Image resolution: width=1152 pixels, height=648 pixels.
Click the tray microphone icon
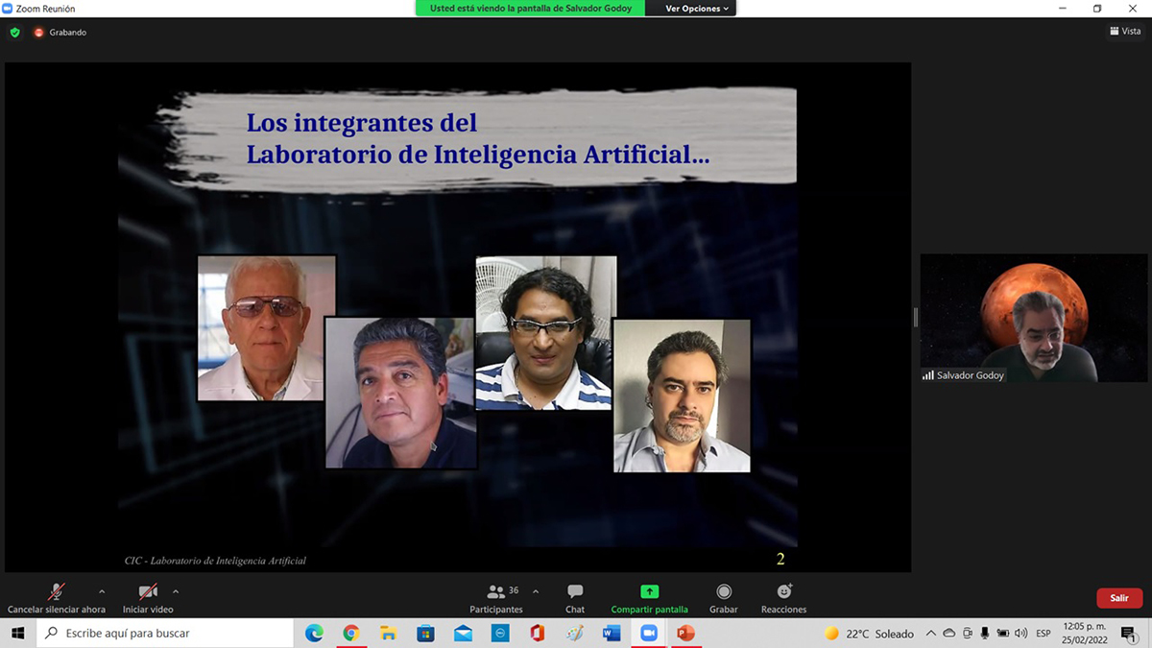pos(984,634)
